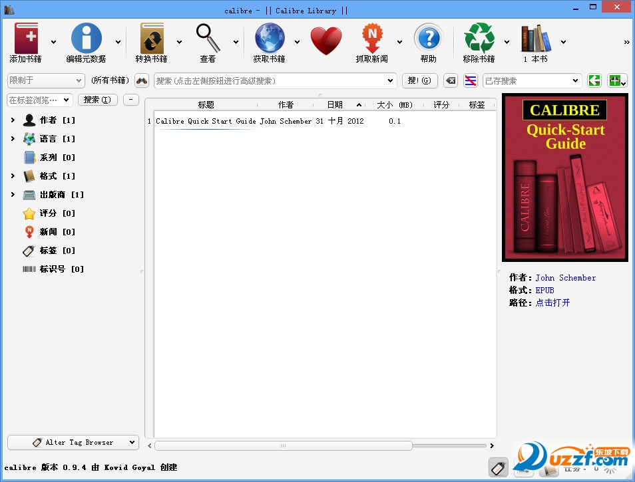Open 帮助 help via question mark icon
The image size is (635, 482).
click(x=429, y=39)
